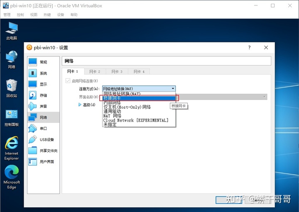The width and height of the screenshot is (299, 212).
Task: Click the 连接方式(A) label
Action: (x=89, y=89)
